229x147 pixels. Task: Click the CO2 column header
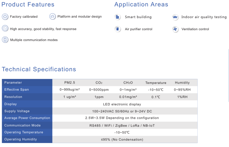(99, 83)
